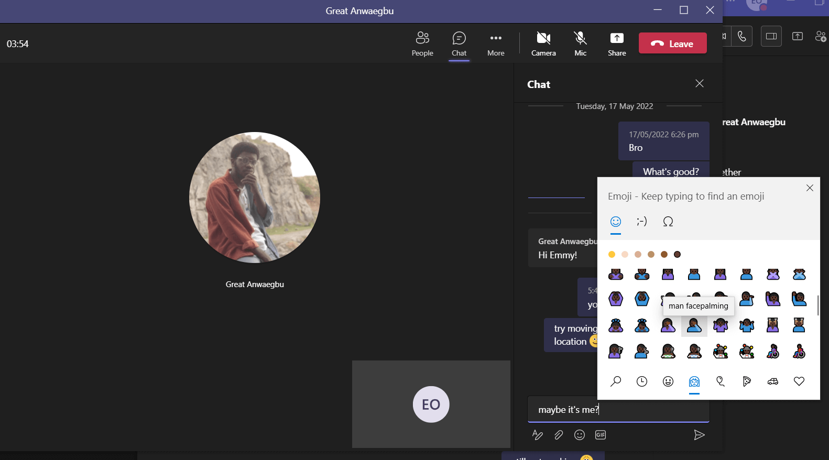
Task: Insert the woman gesturing no emoji
Action: pyautogui.click(x=773, y=275)
